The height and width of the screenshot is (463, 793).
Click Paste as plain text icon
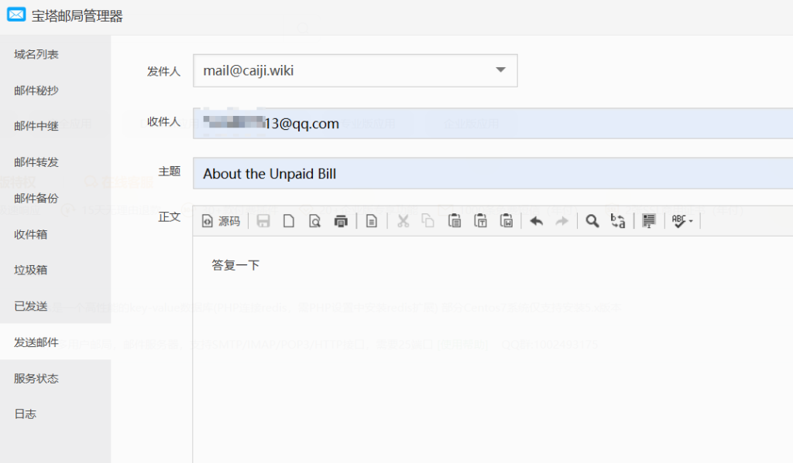pyautogui.click(x=480, y=221)
